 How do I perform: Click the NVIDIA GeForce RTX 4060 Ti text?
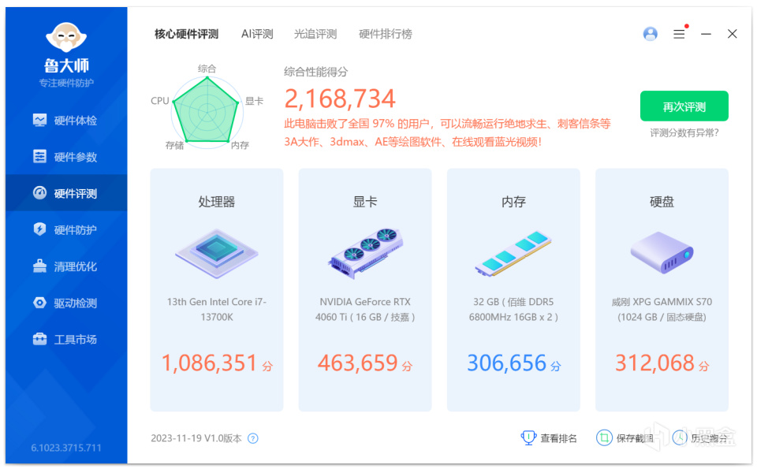tap(365, 309)
